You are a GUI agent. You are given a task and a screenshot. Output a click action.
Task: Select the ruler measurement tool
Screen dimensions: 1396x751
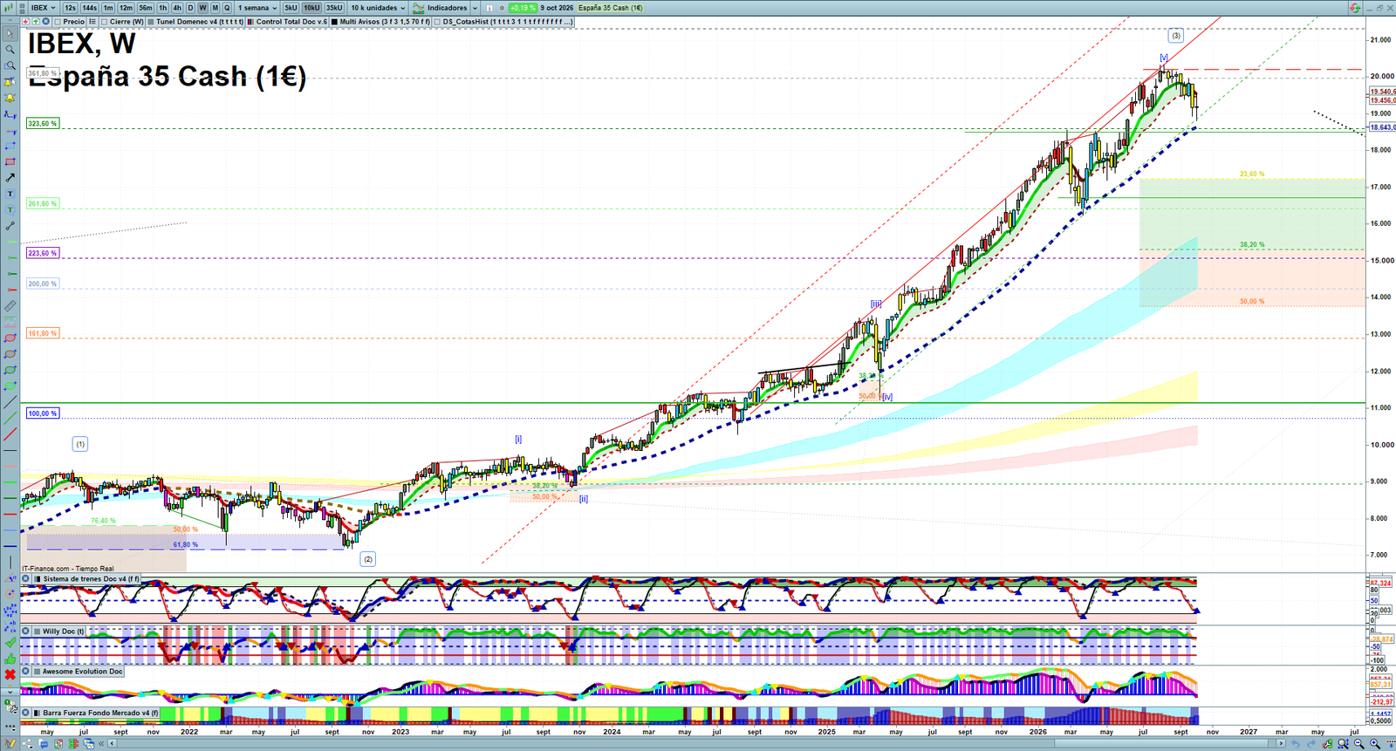point(10,306)
